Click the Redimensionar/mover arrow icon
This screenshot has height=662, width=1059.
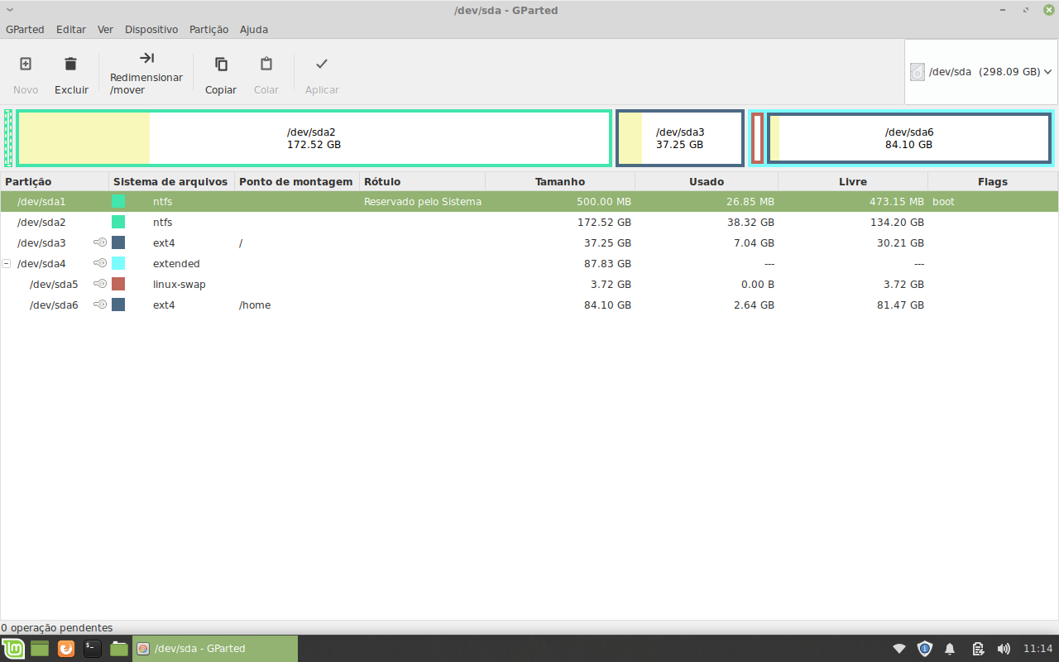pyautogui.click(x=146, y=58)
